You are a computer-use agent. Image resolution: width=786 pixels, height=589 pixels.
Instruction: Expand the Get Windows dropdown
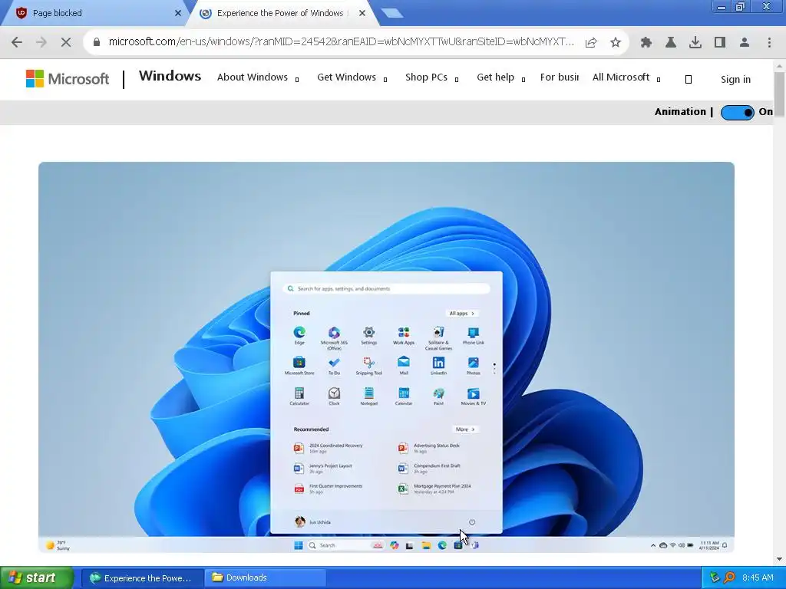point(352,77)
